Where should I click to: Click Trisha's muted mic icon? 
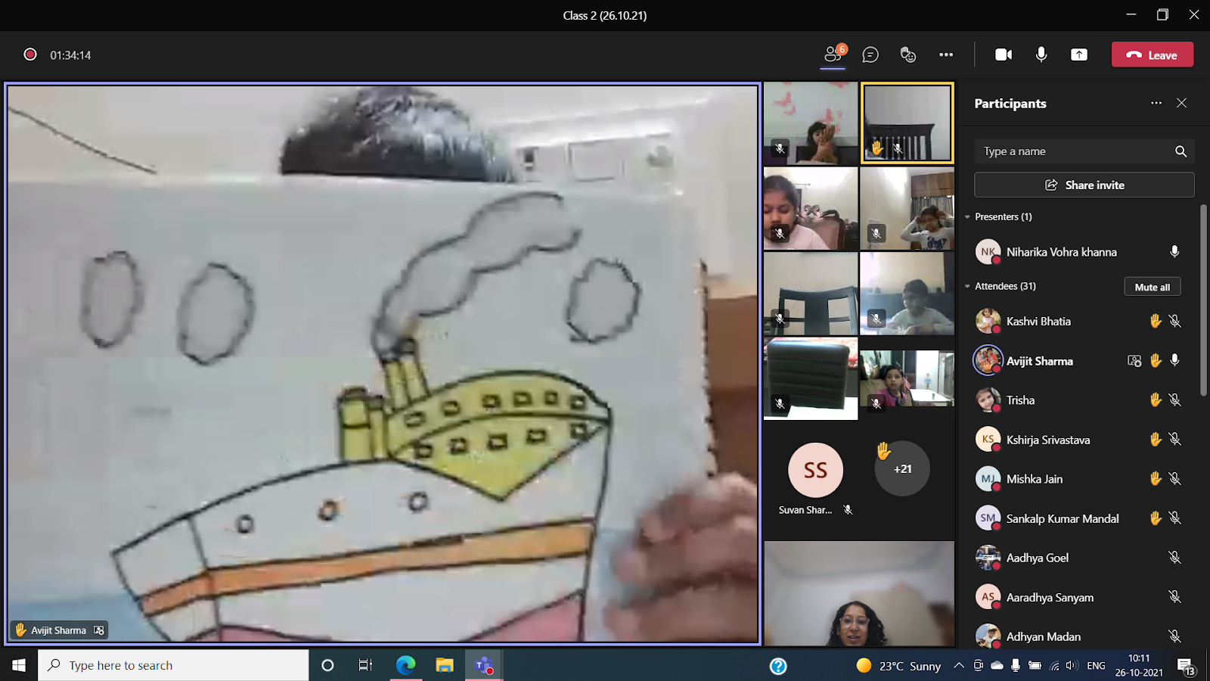[1174, 400]
